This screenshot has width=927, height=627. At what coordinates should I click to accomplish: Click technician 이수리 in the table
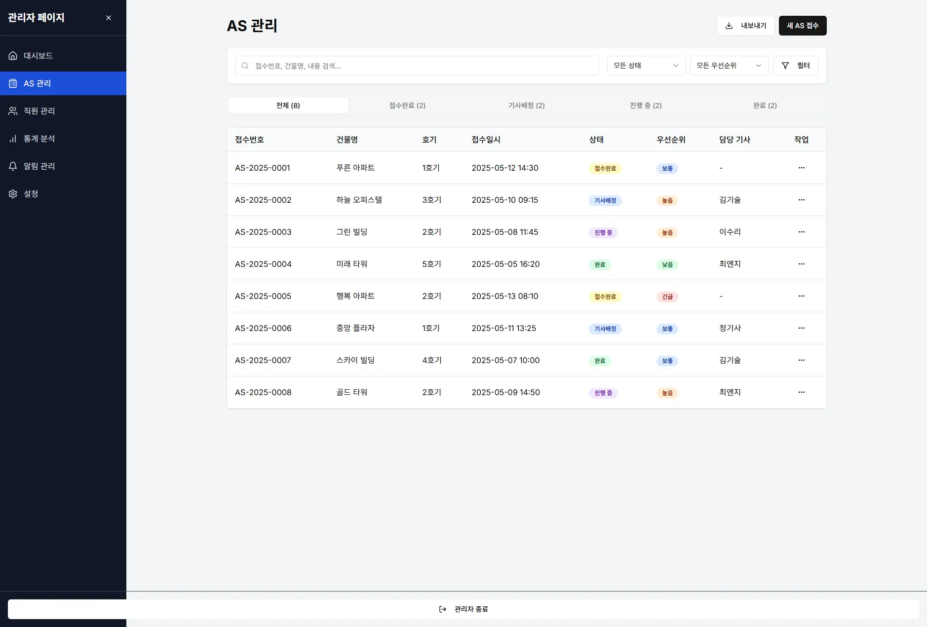tap(730, 232)
